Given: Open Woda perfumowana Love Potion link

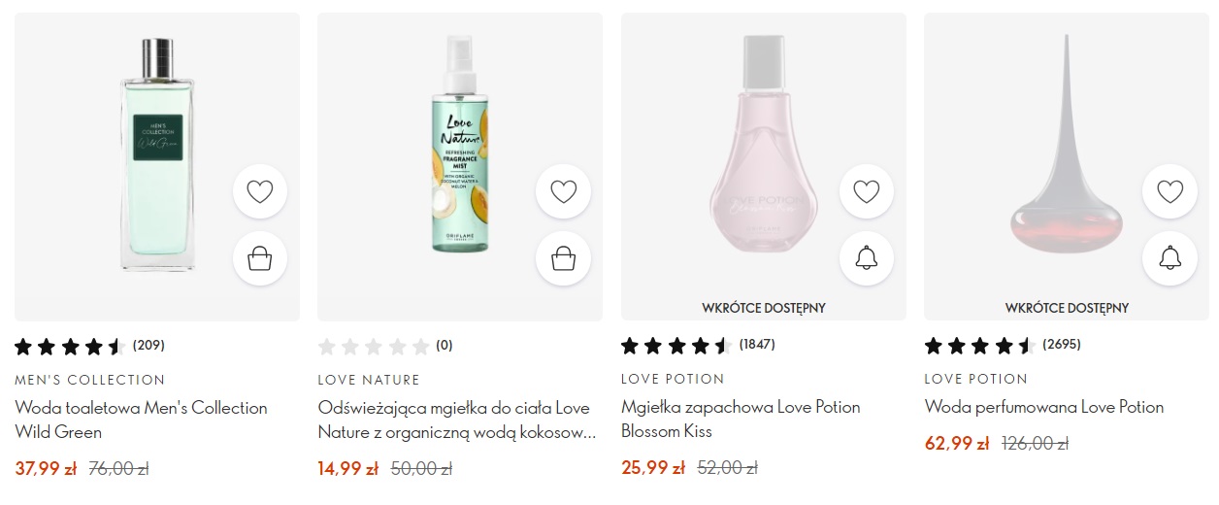Looking at the screenshot, I should click(x=1043, y=407).
